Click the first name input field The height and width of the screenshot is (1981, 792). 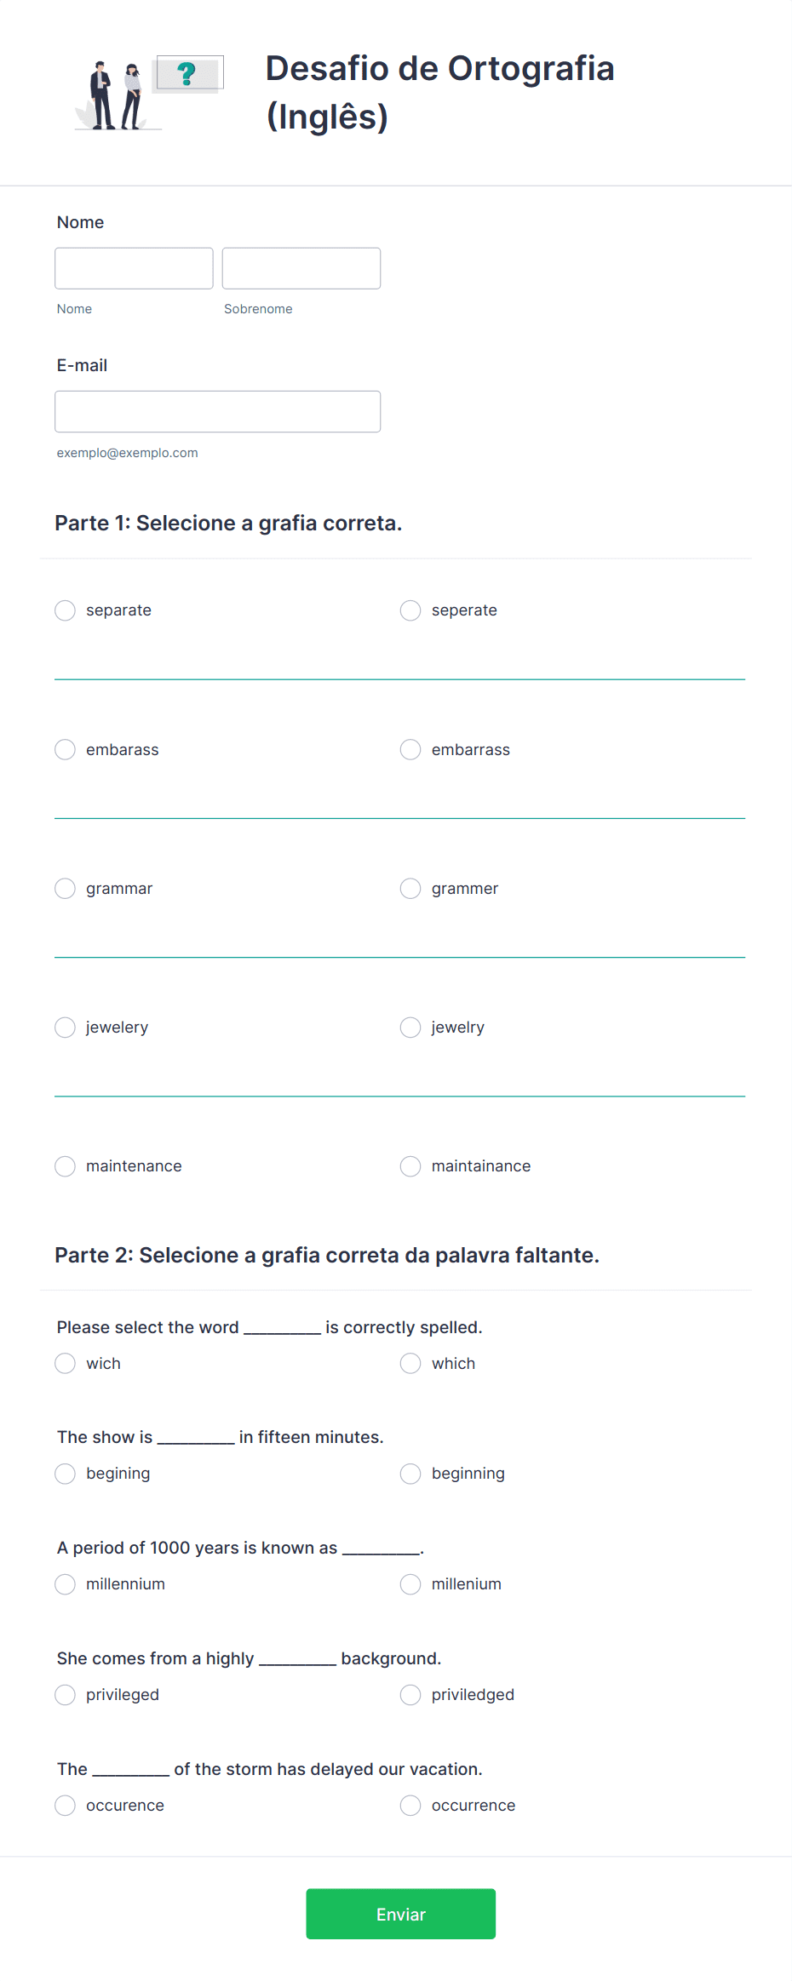(x=134, y=268)
